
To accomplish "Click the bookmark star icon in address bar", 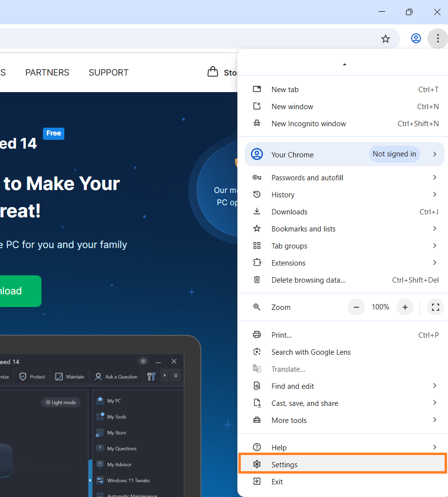I will point(386,39).
